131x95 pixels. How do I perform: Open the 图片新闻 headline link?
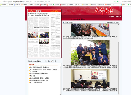32,76
